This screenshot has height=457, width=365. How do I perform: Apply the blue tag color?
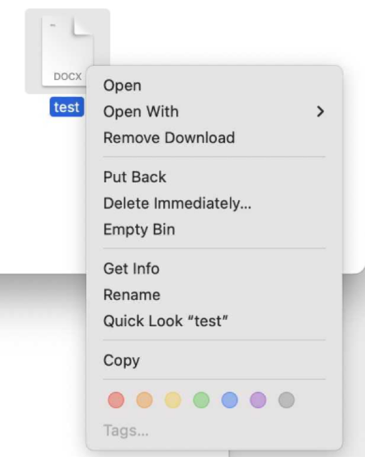pyautogui.click(x=229, y=400)
